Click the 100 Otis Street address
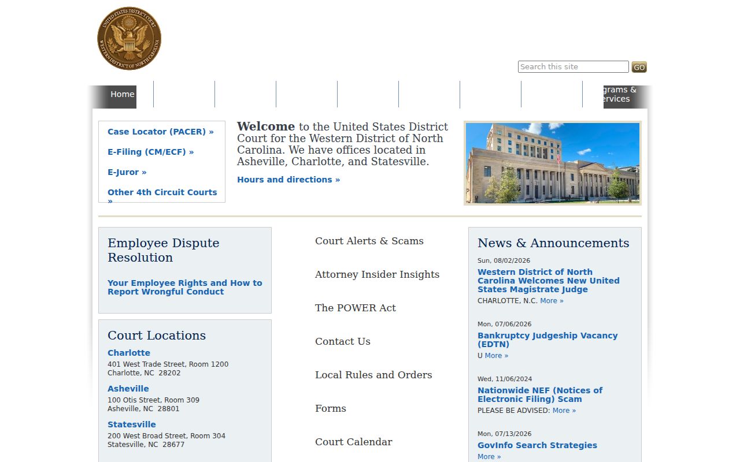 tap(153, 404)
